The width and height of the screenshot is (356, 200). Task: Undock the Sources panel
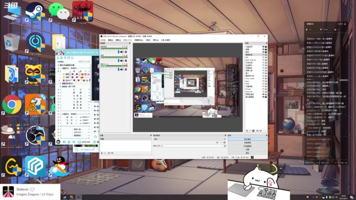tap(266, 43)
